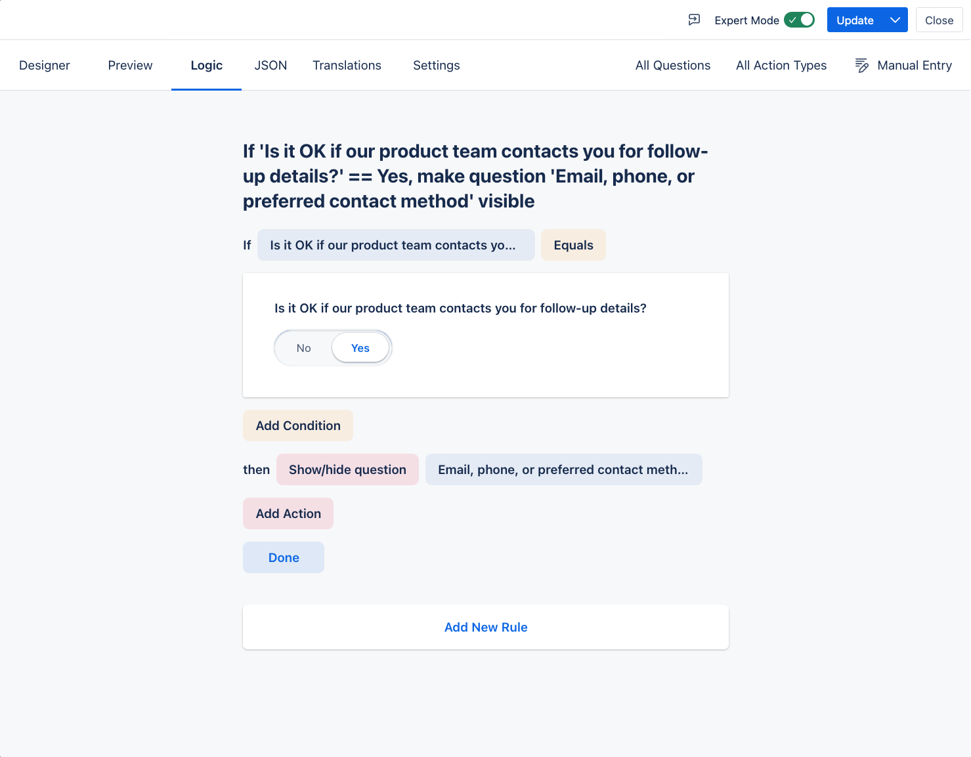The height and width of the screenshot is (757, 971).
Task: Click the Manual Entry pencil icon
Action: click(862, 66)
